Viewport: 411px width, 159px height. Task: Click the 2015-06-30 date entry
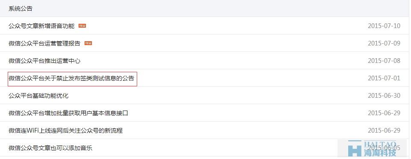(x=384, y=96)
